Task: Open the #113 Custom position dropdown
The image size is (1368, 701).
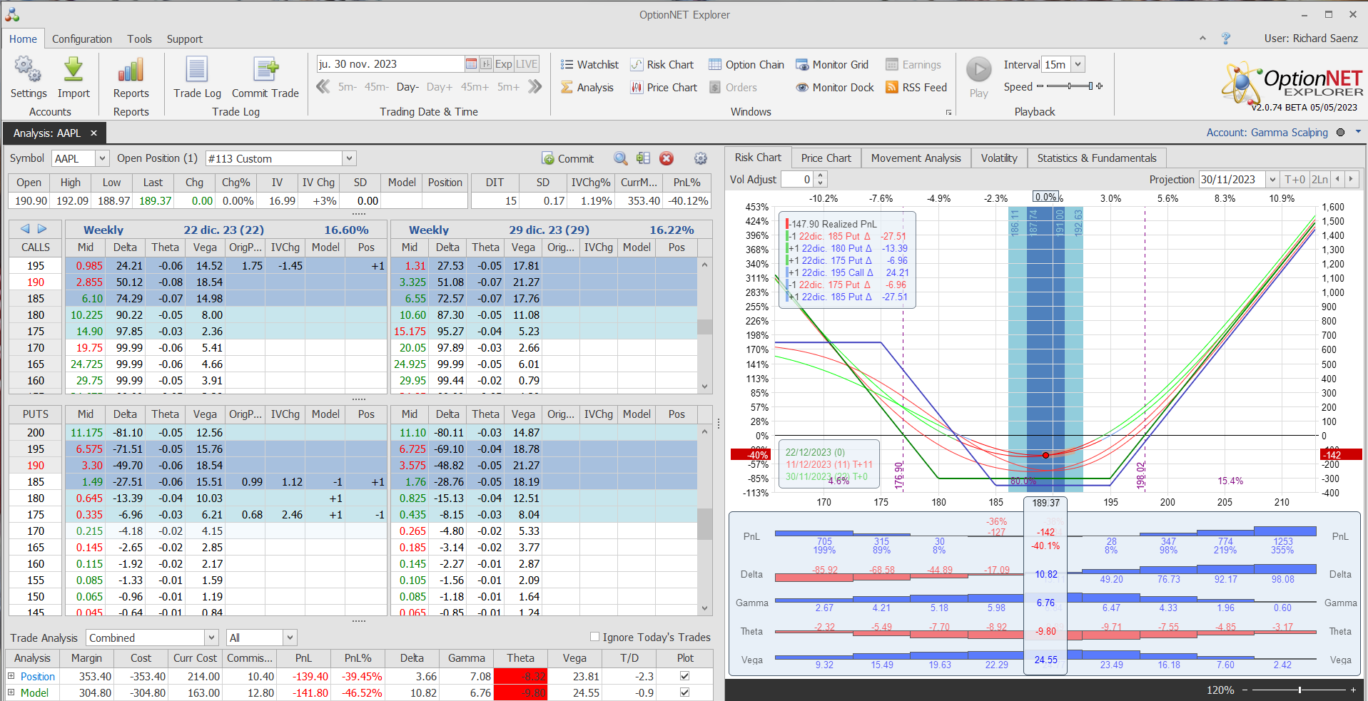Action: (349, 158)
